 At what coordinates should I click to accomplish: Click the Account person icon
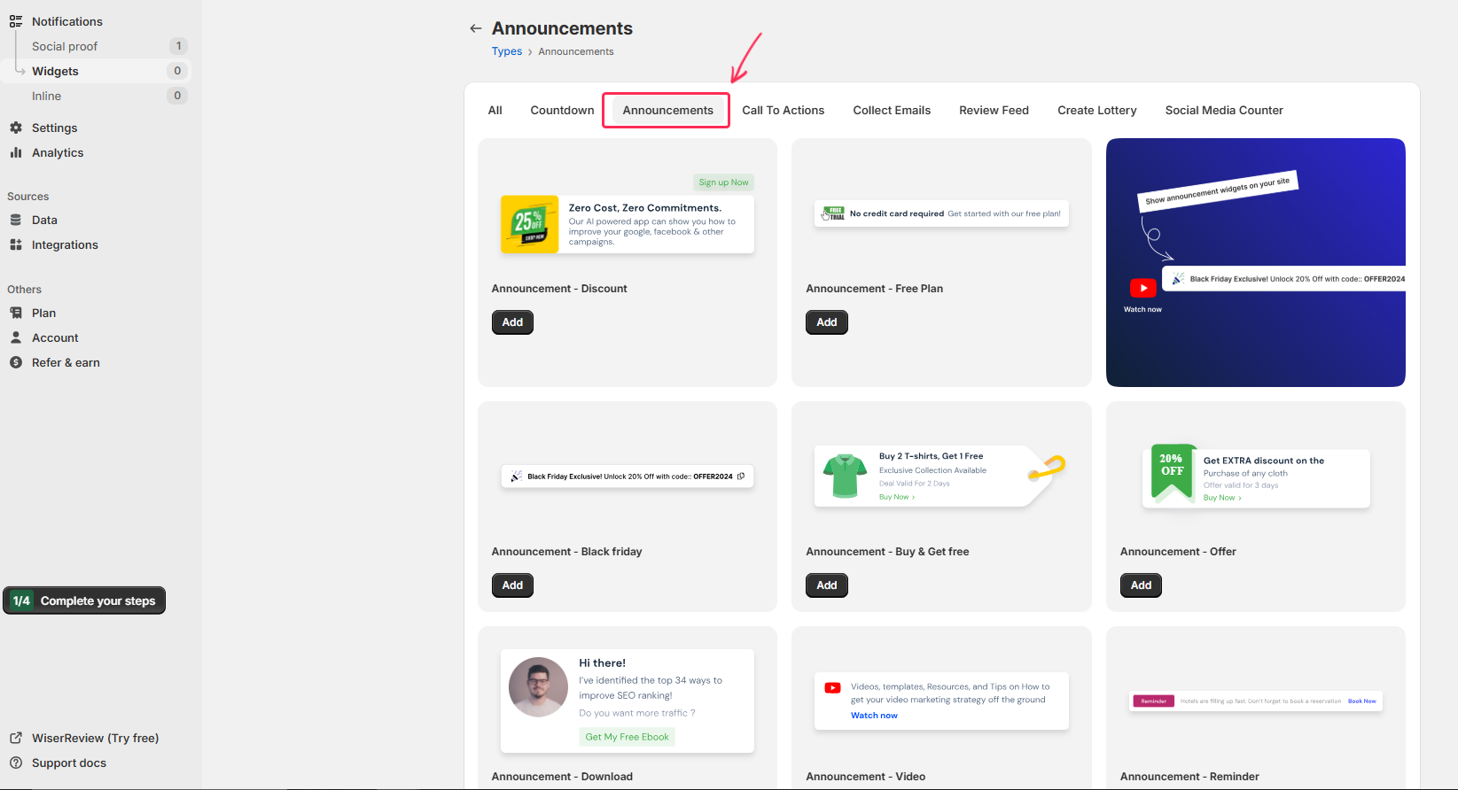16,337
